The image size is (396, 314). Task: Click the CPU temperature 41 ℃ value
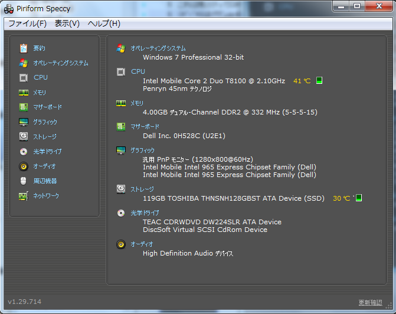pos(302,81)
